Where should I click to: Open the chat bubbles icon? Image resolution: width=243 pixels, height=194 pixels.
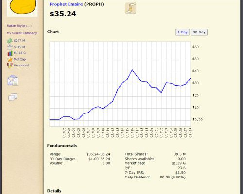13,97
